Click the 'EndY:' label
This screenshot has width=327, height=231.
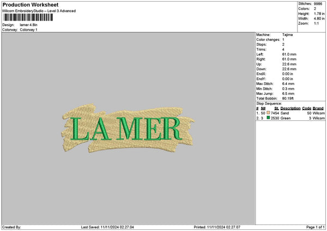(x=261, y=79)
